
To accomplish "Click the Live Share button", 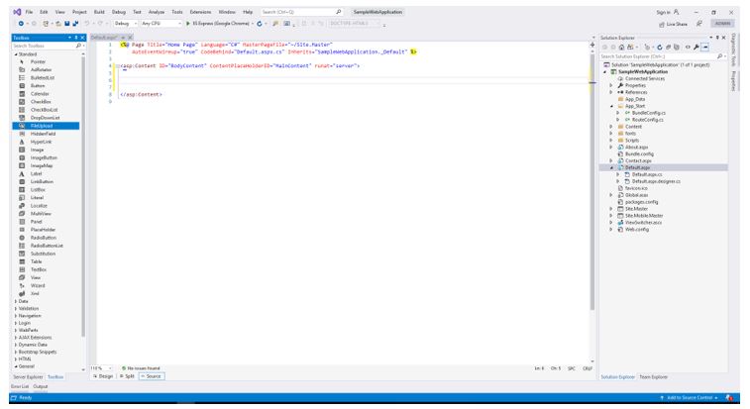I will [674, 24].
